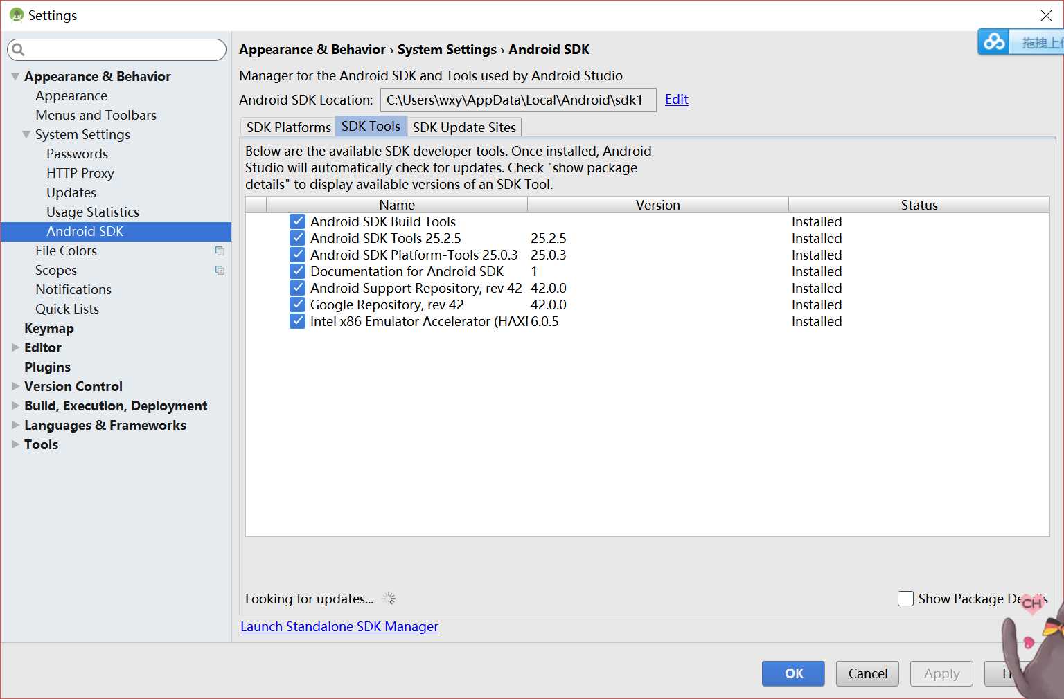This screenshot has height=699, width=1064.
Task: Sort table by Name column header
Action: pos(397,205)
